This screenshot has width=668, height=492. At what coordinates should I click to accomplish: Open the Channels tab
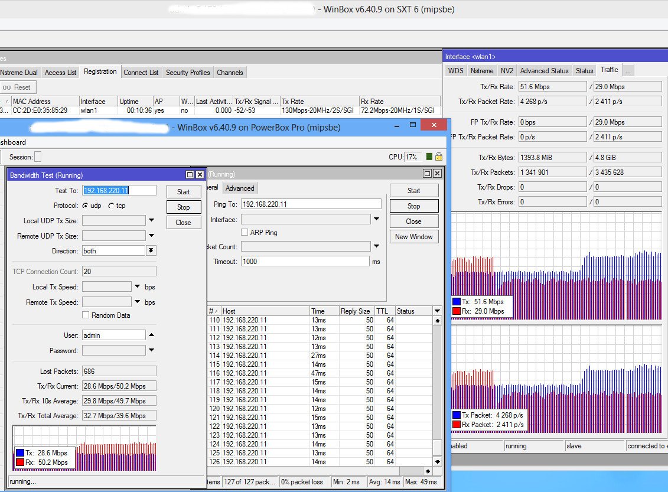pos(230,73)
